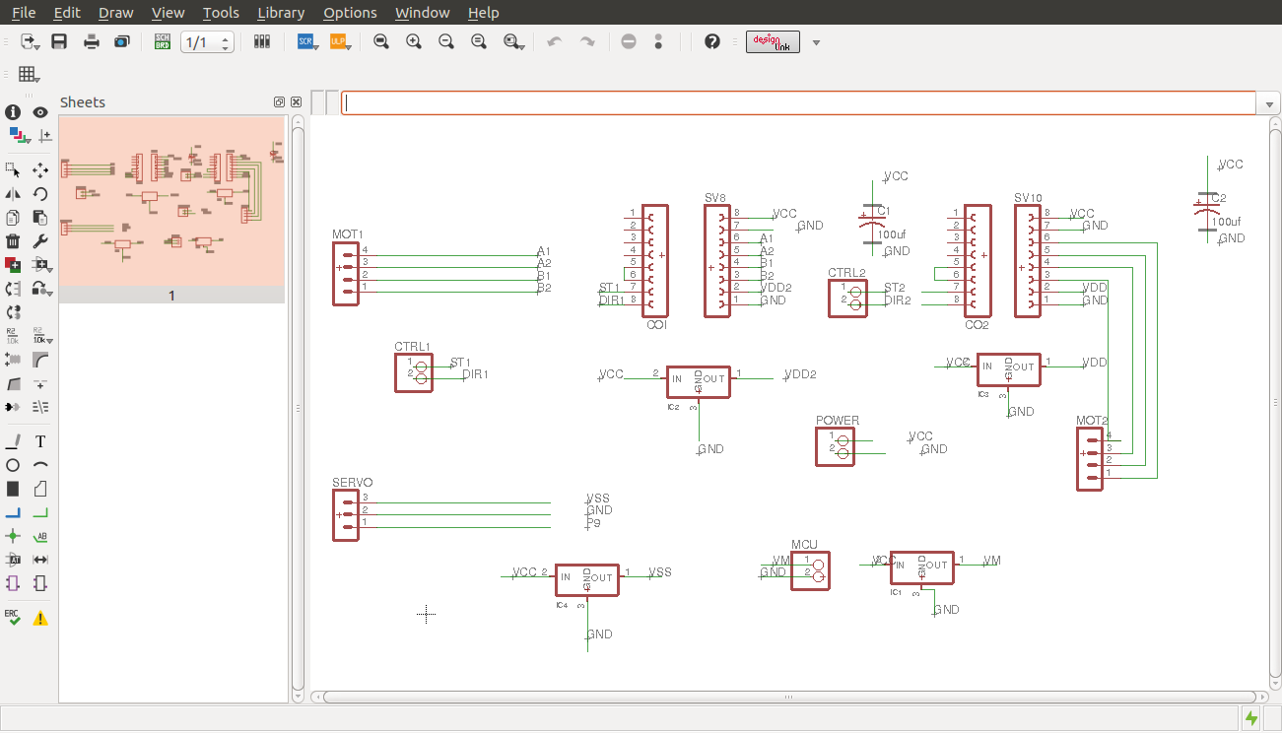The height and width of the screenshot is (733, 1282).
Task: Toggle the Show eye tool
Action: pos(40,112)
